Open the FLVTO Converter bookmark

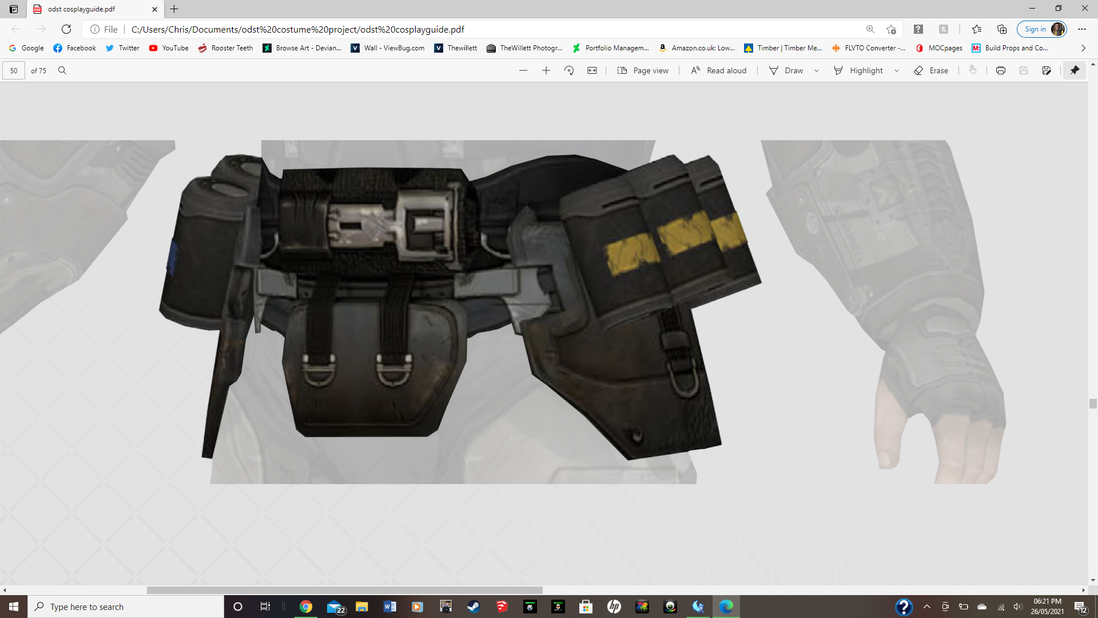(869, 48)
